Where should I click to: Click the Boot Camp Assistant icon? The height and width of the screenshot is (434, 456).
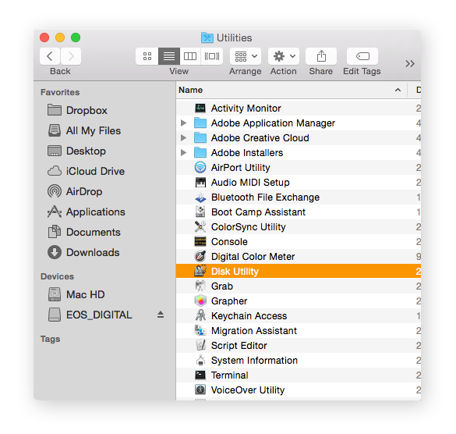pos(200,212)
